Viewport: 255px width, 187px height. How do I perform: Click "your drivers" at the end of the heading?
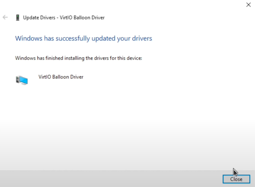click(138, 39)
